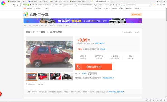Click the seller name link
The image size is (167, 102).
coord(84,74)
